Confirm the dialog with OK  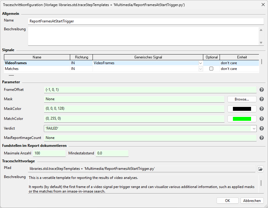tap(227, 201)
